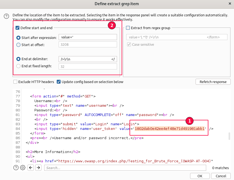Cancel the extract grep dialog
The image size is (234, 180).
click(x=221, y=176)
